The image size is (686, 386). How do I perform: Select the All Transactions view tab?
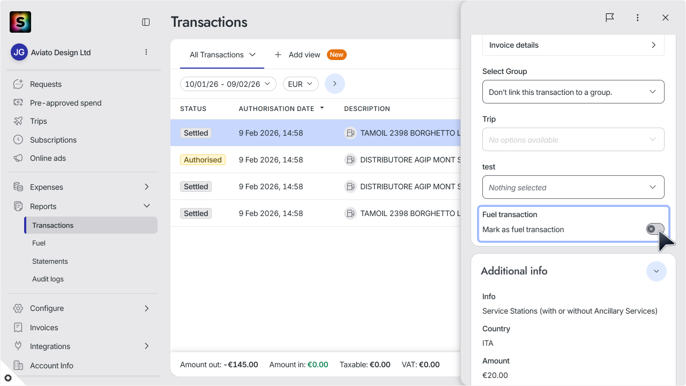tap(222, 55)
